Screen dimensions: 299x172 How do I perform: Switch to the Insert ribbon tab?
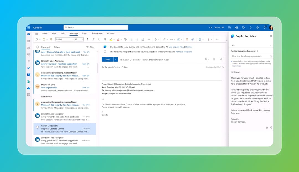click(85, 34)
